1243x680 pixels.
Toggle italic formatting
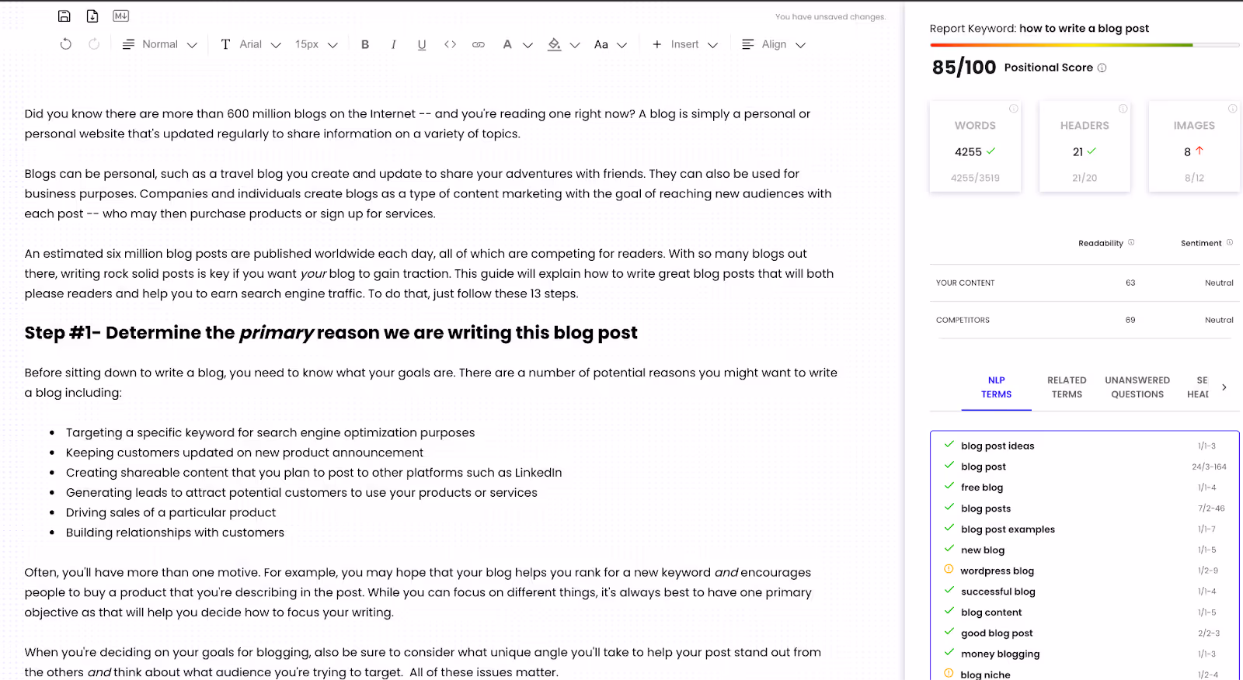pos(394,44)
